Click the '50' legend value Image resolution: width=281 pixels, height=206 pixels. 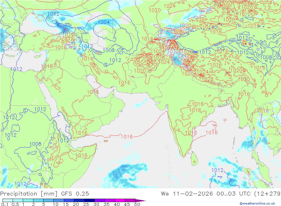click(x=137, y=204)
